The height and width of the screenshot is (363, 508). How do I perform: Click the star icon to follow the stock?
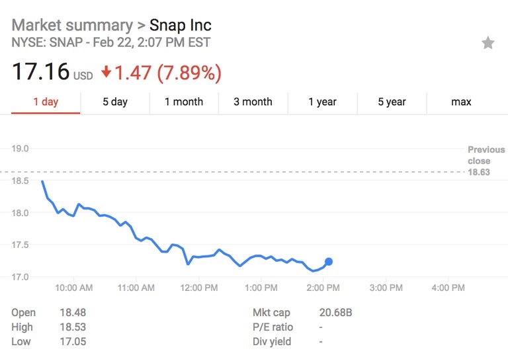487,44
